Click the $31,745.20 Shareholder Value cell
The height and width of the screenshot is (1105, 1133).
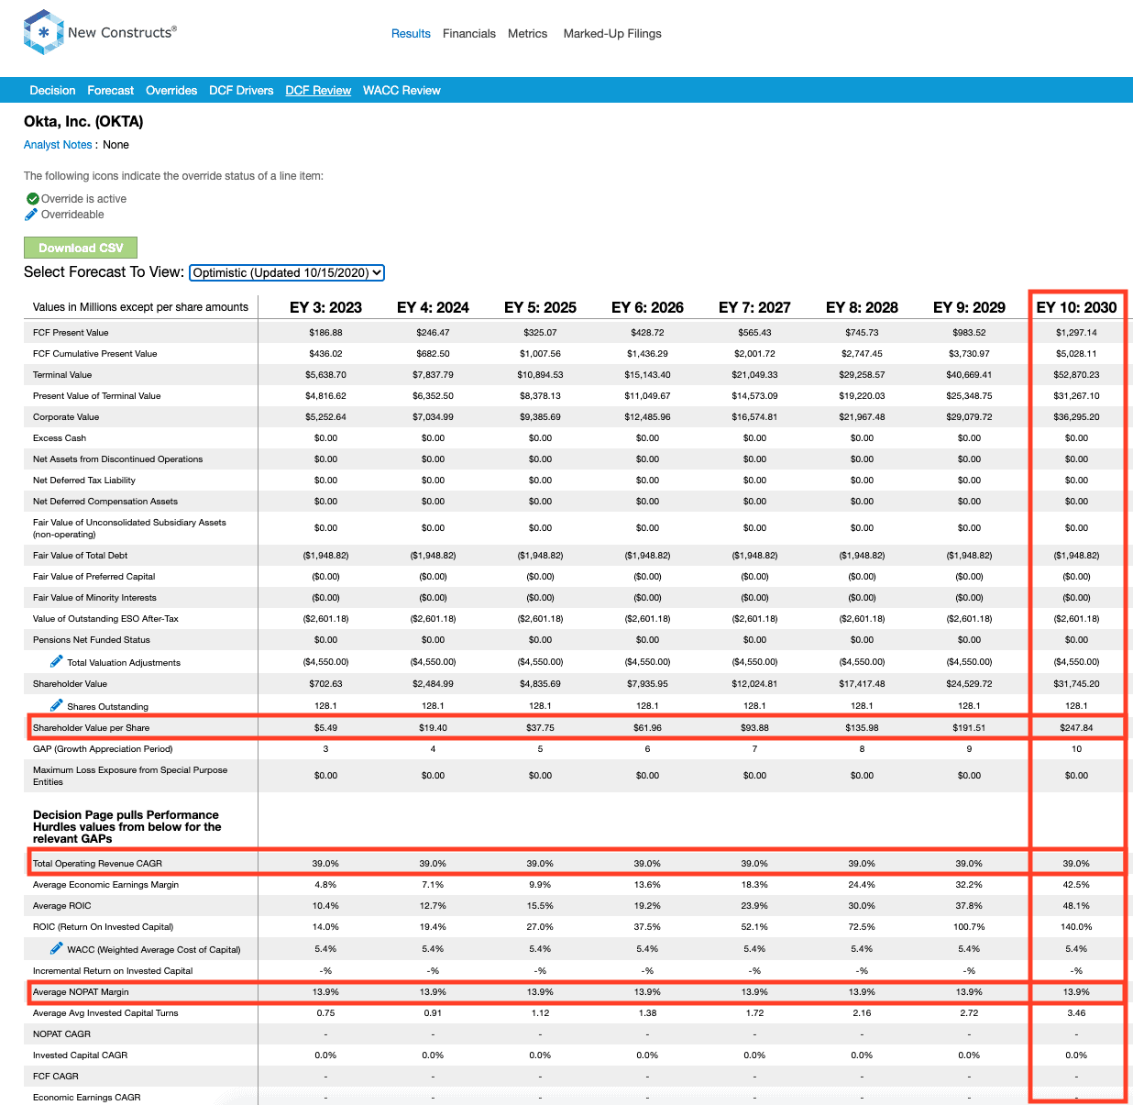(x=1076, y=684)
